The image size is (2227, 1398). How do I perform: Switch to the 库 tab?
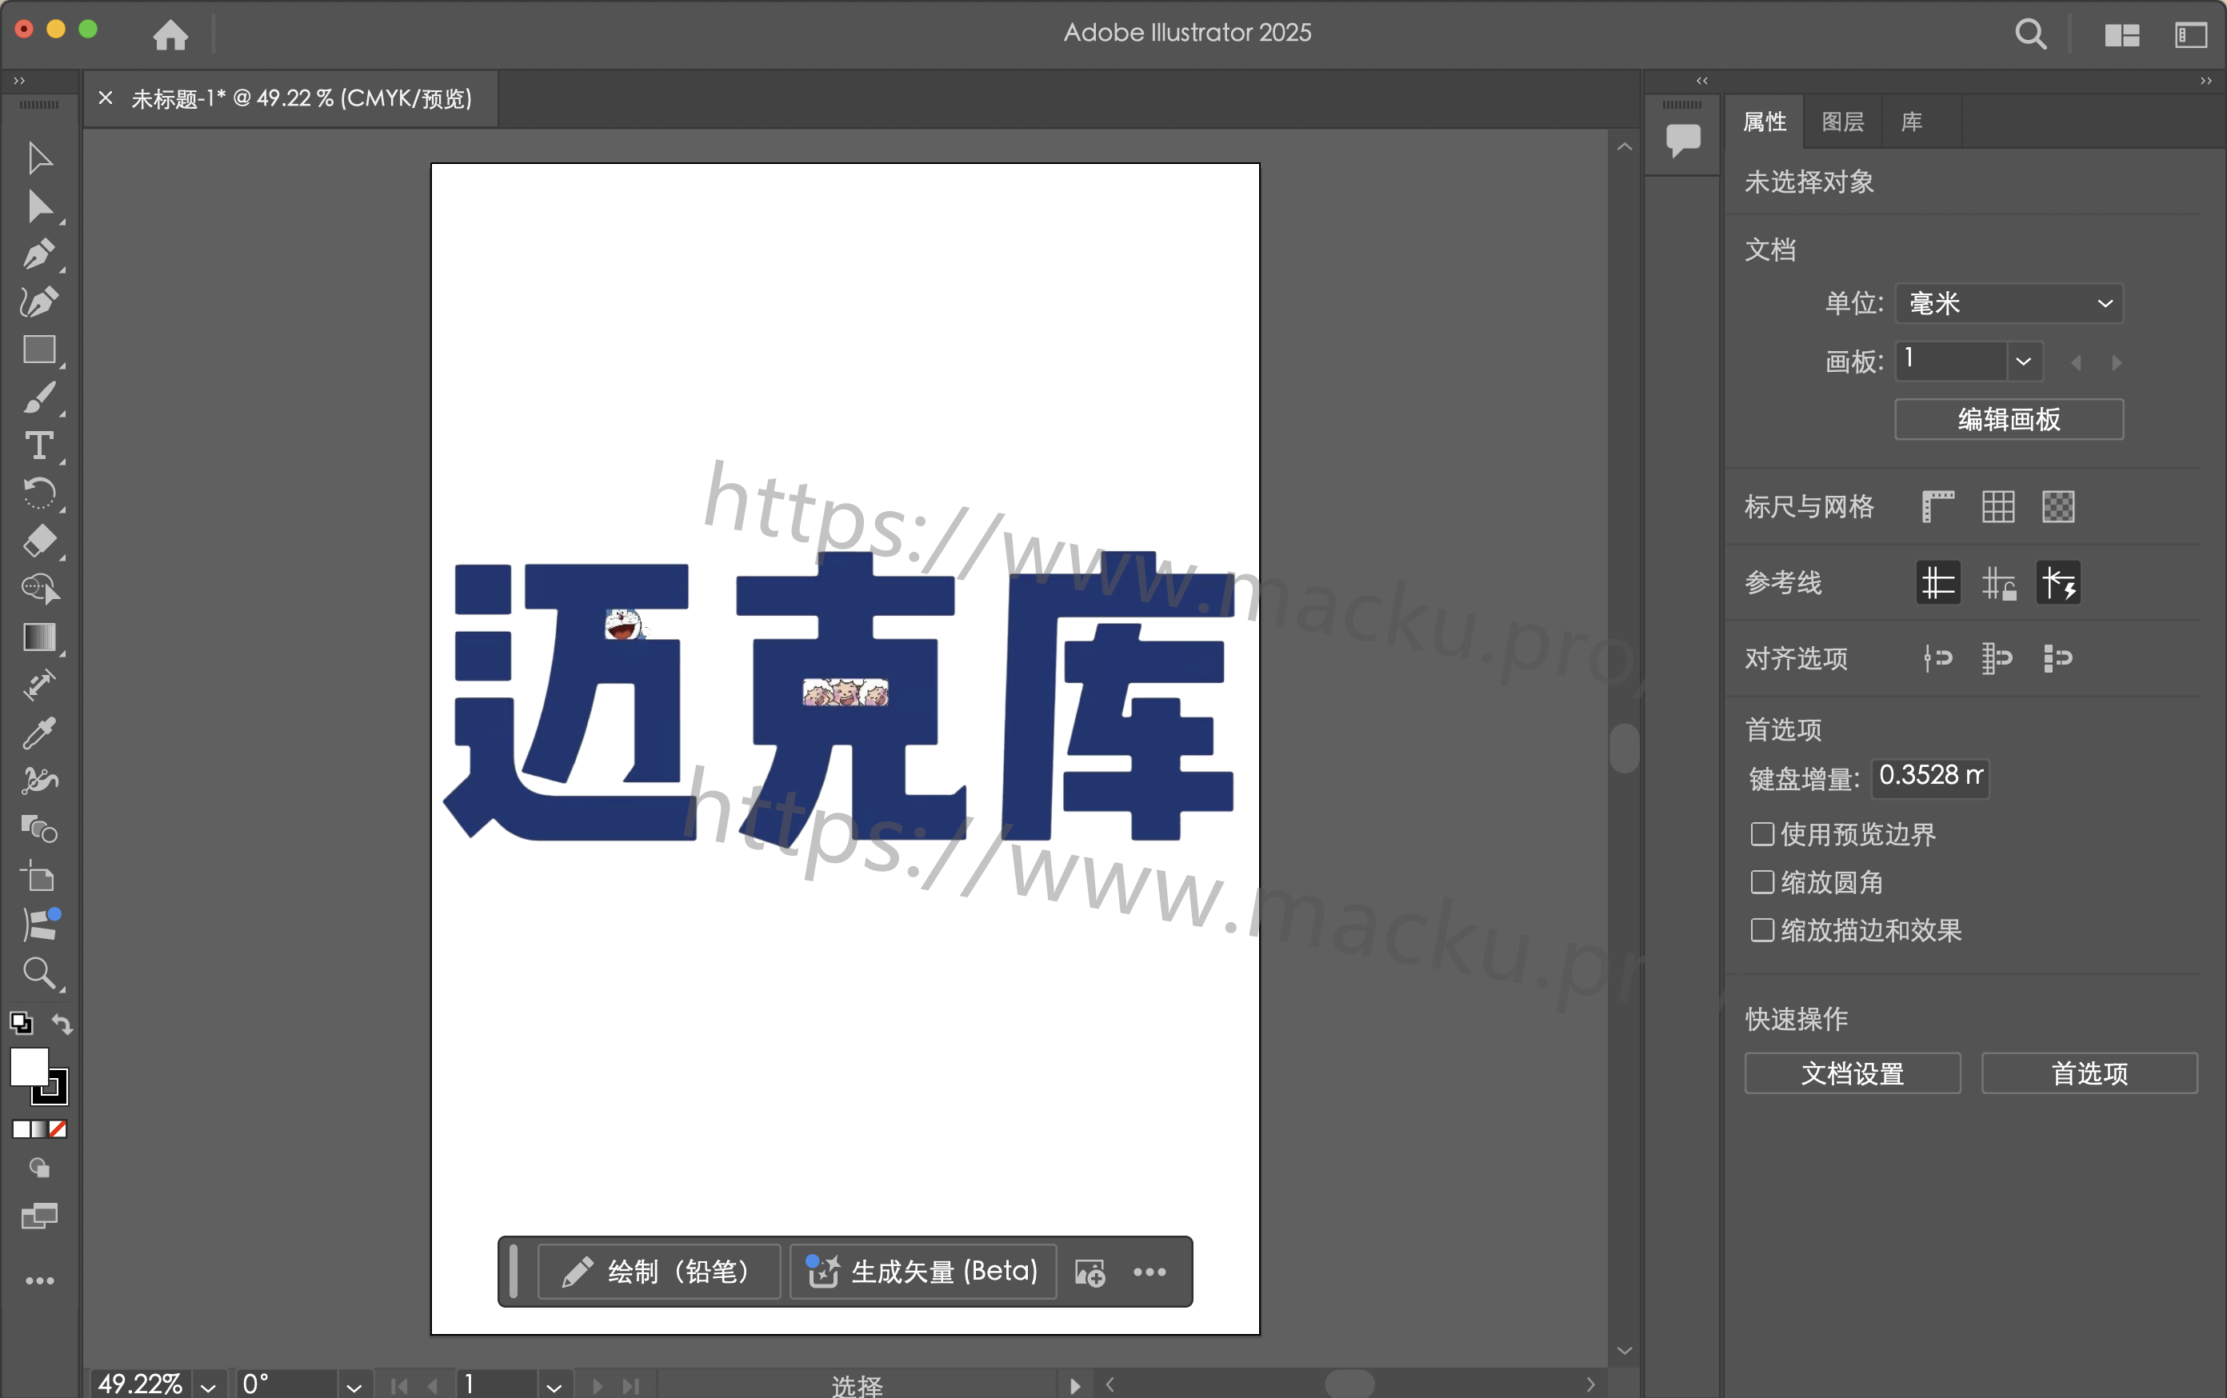coord(1911,121)
